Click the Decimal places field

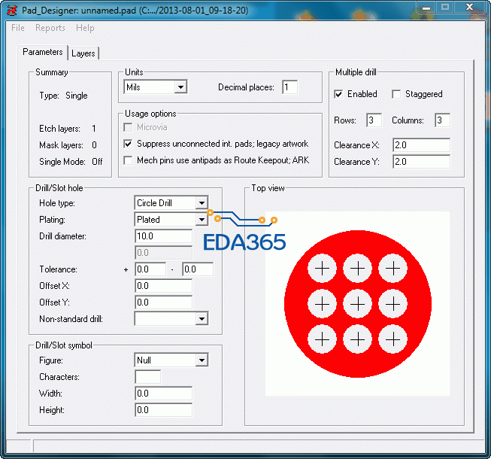(x=289, y=87)
